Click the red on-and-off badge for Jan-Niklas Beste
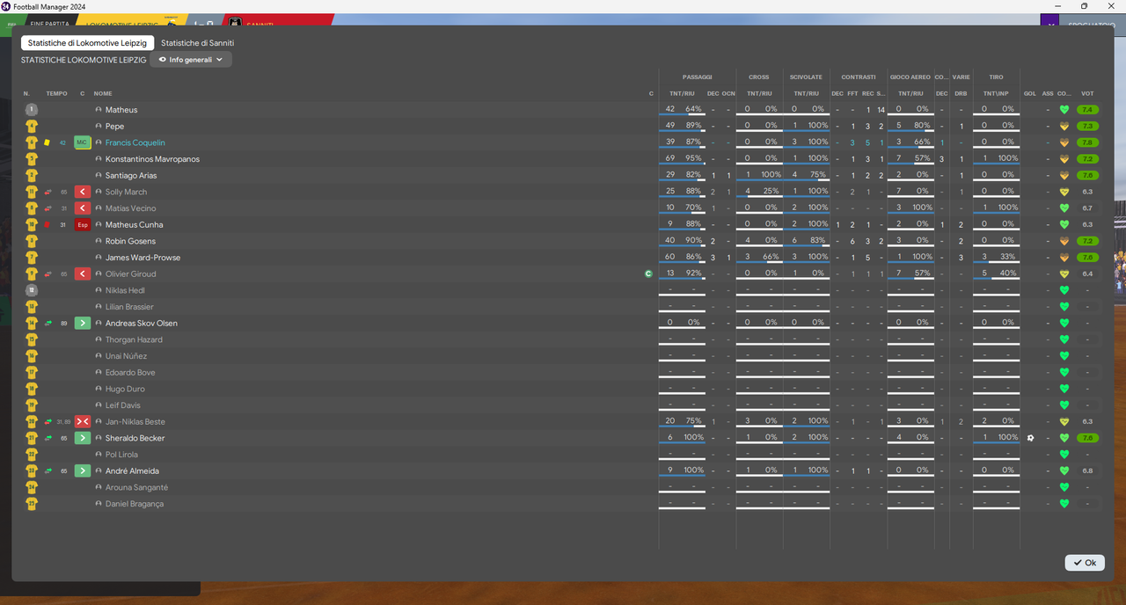The width and height of the screenshot is (1126, 605). click(83, 422)
